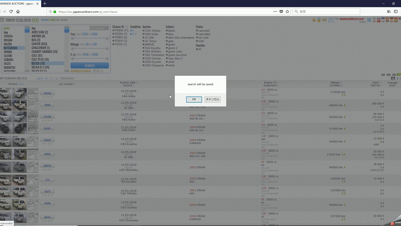Reload the page with the refresh icon
Image resolution: width=401 pixels, height=226 pixels.
click(11, 12)
